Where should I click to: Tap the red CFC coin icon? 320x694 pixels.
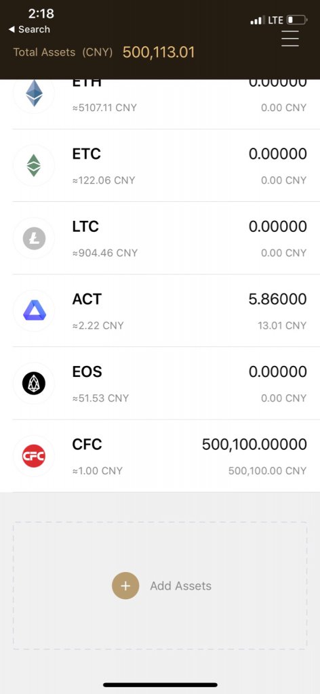point(34,456)
